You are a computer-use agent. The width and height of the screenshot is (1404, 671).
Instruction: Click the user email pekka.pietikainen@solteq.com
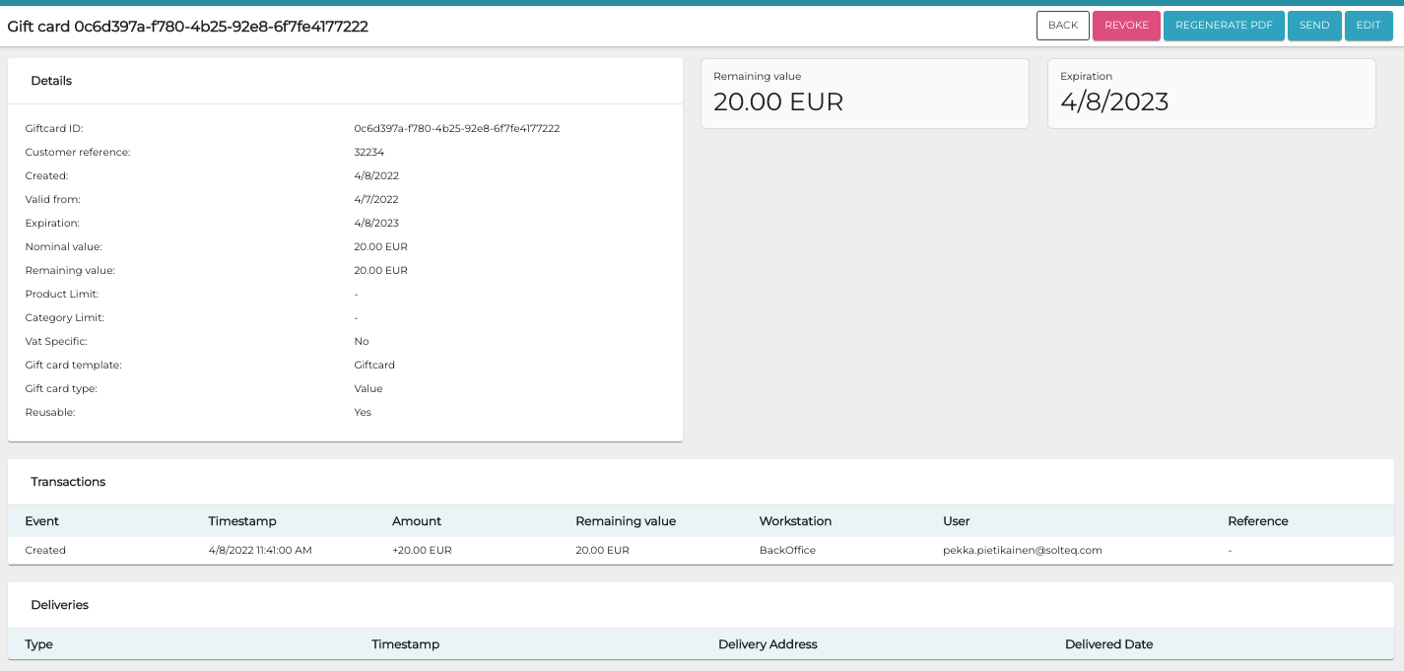(x=1022, y=551)
